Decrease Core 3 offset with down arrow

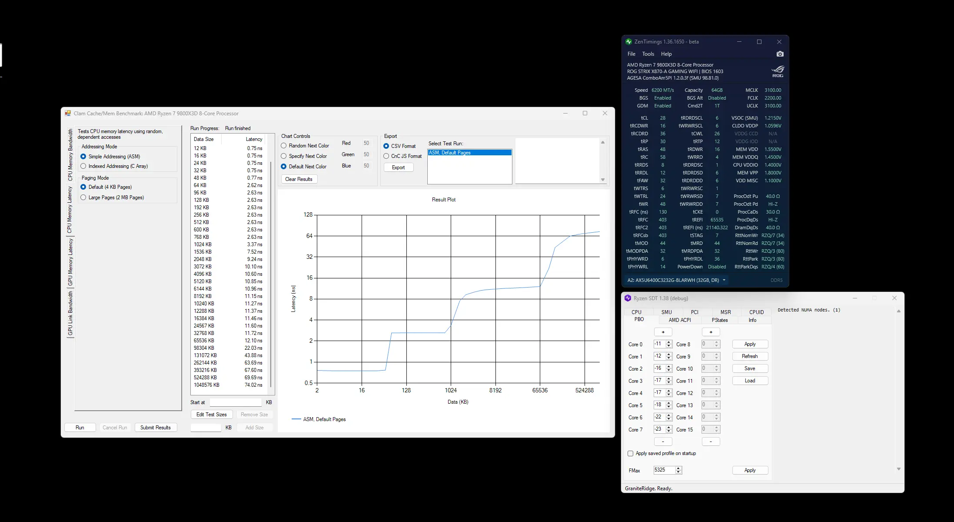click(669, 383)
